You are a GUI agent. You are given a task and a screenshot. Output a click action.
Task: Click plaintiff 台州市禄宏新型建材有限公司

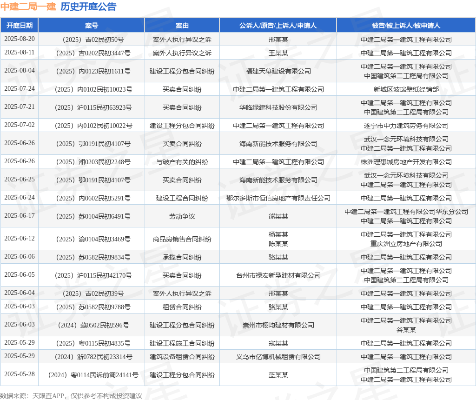click(278, 275)
